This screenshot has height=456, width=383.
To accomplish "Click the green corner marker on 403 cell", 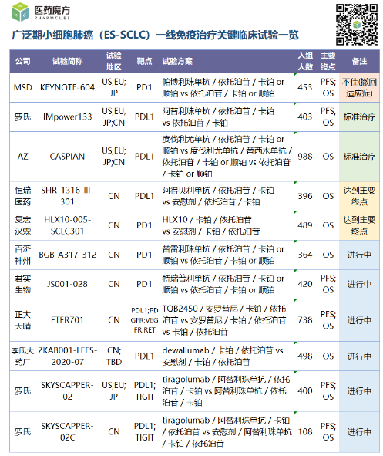I will point(295,104).
